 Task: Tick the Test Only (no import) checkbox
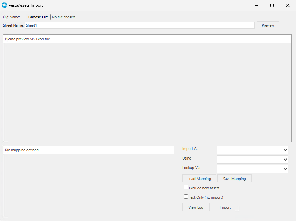point(186,197)
